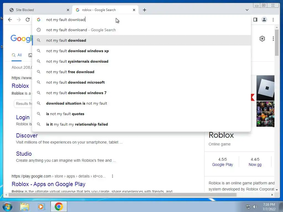The image size is (283, 212).
Task: Choose 'not my fault sysinternals download'
Action: coord(141,61)
